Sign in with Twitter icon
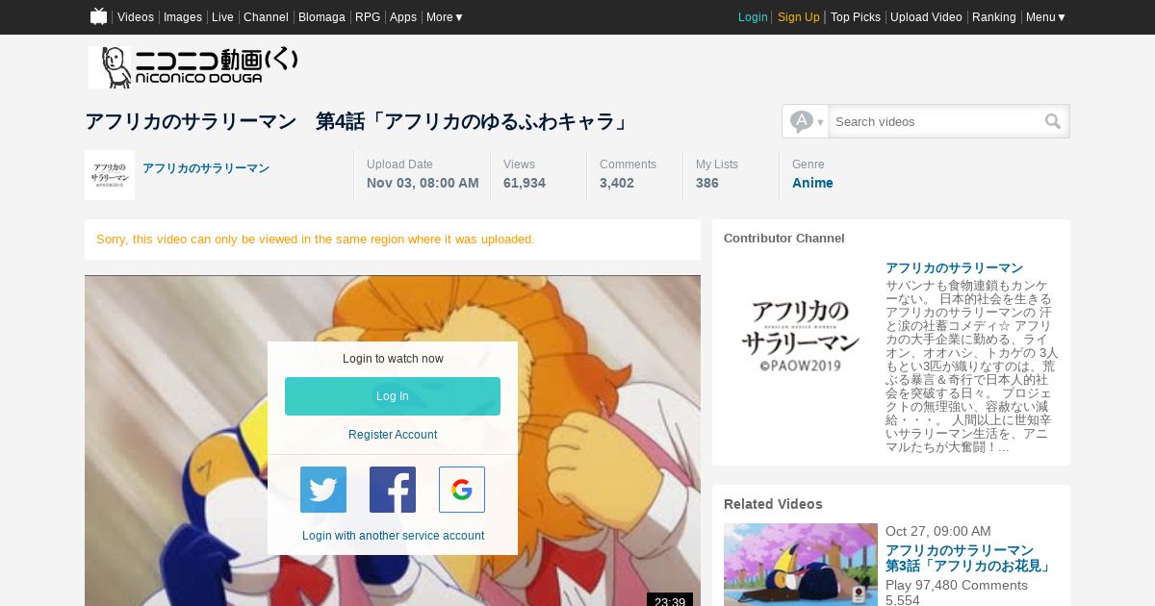1155x606 pixels. pyautogui.click(x=323, y=490)
